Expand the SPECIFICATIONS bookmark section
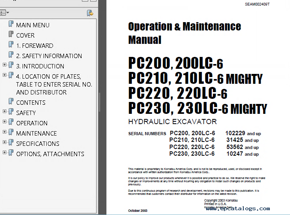Viewport: 290px width, 215px height. coord(5,142)
